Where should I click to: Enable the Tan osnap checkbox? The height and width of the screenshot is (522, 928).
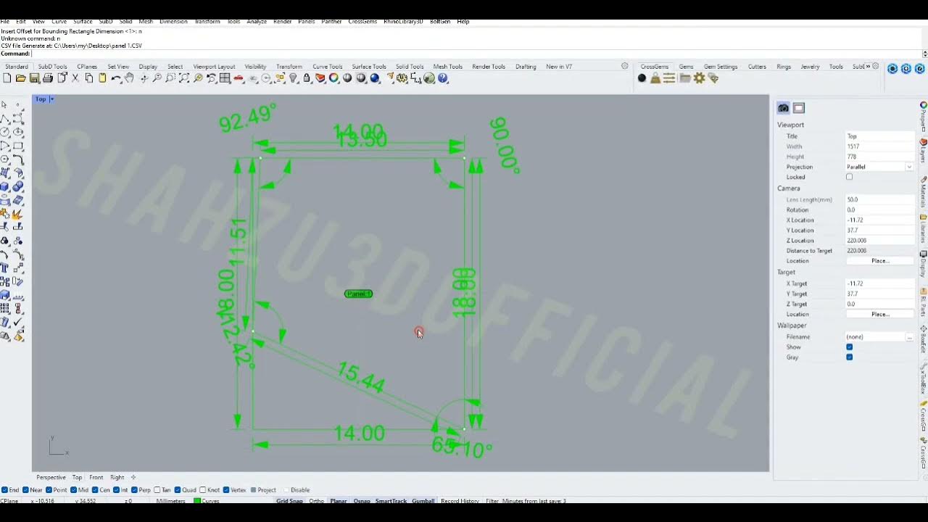pyautogui.click(x=157, y=490)
